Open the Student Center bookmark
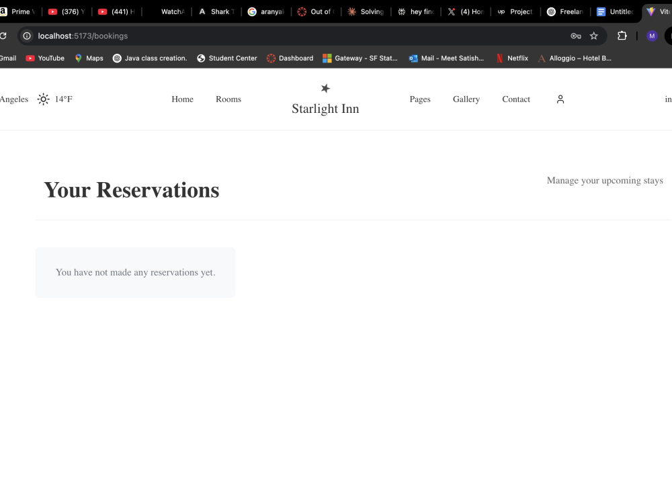Image resolution: width=672 pixels, height=504 pixels. click(x=227, y=58)
